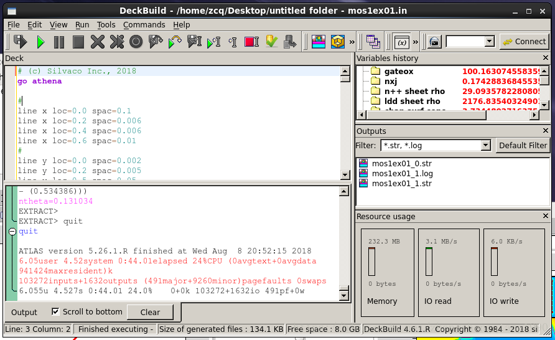The width and height of the screenshot is (555, 340).
Task: Open the 3D cube viewer icon
Action: coord(338,42)
